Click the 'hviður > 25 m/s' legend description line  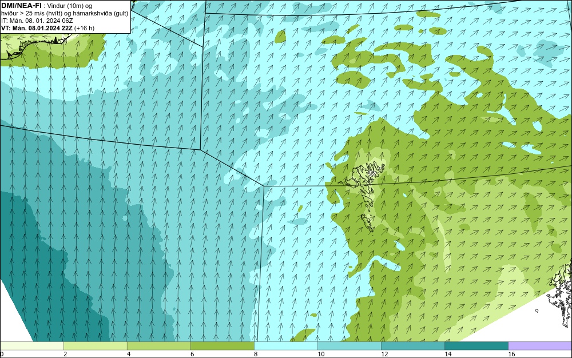(65, 14)
